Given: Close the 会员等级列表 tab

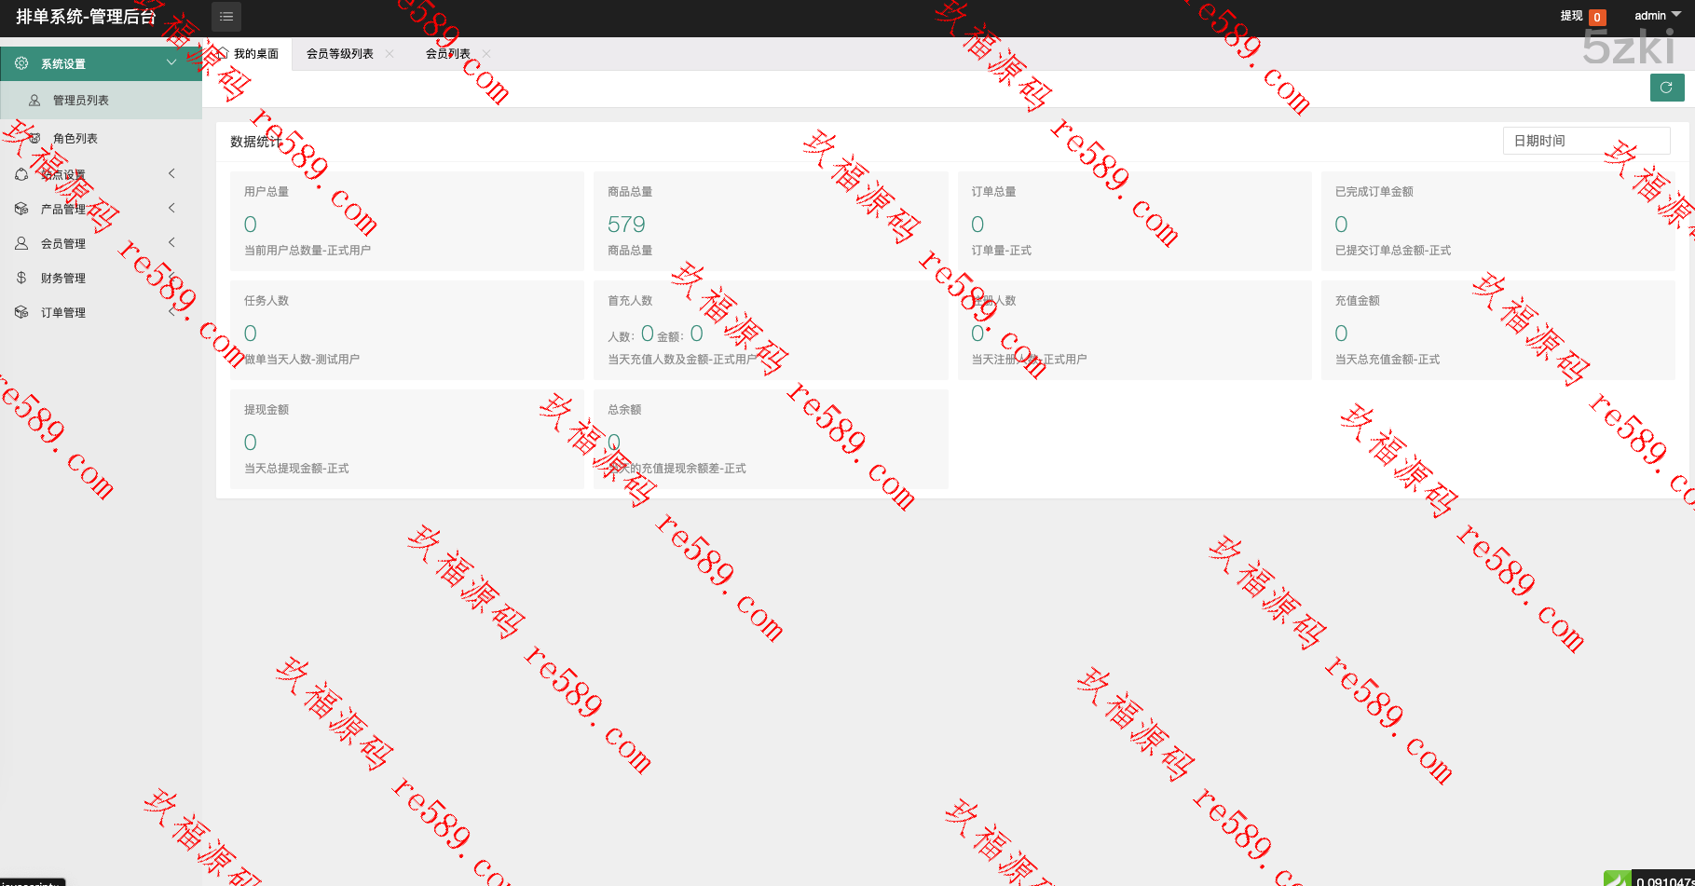Looking at the screenshot, I should pyautogui.click(x=390, y=54).
